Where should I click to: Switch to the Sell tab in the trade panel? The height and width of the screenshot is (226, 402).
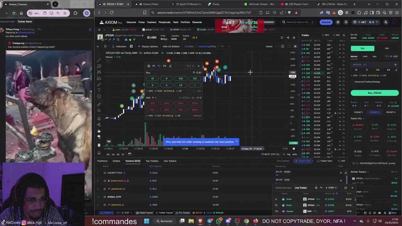click(387, 48)
